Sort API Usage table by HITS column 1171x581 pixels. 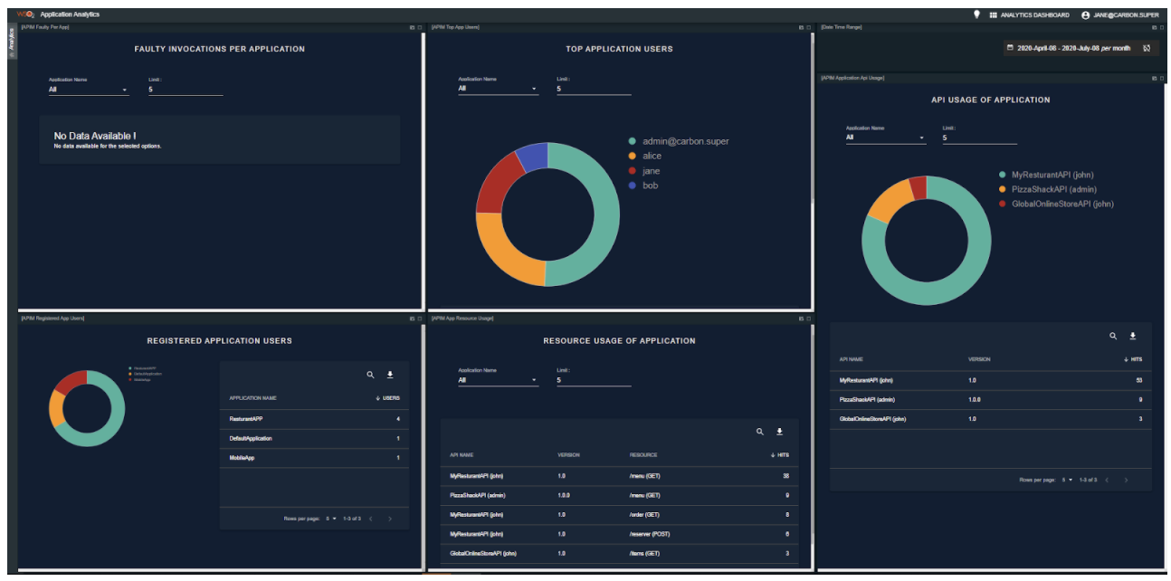[1132, 359]
